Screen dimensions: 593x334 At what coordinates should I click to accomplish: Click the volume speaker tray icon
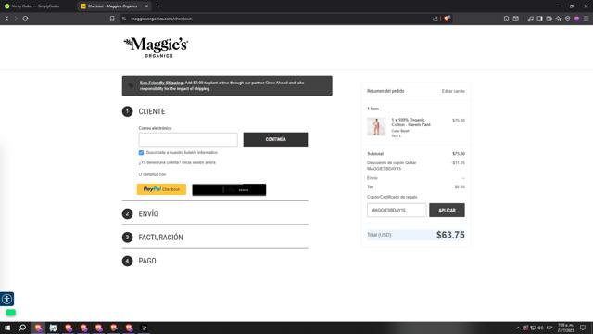click(x=540, y=328)
